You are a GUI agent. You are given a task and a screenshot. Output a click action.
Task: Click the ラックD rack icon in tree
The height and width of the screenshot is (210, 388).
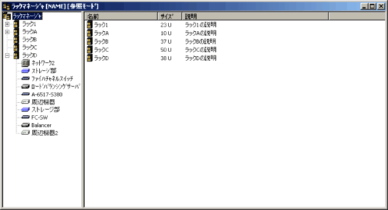pos(16,55)
